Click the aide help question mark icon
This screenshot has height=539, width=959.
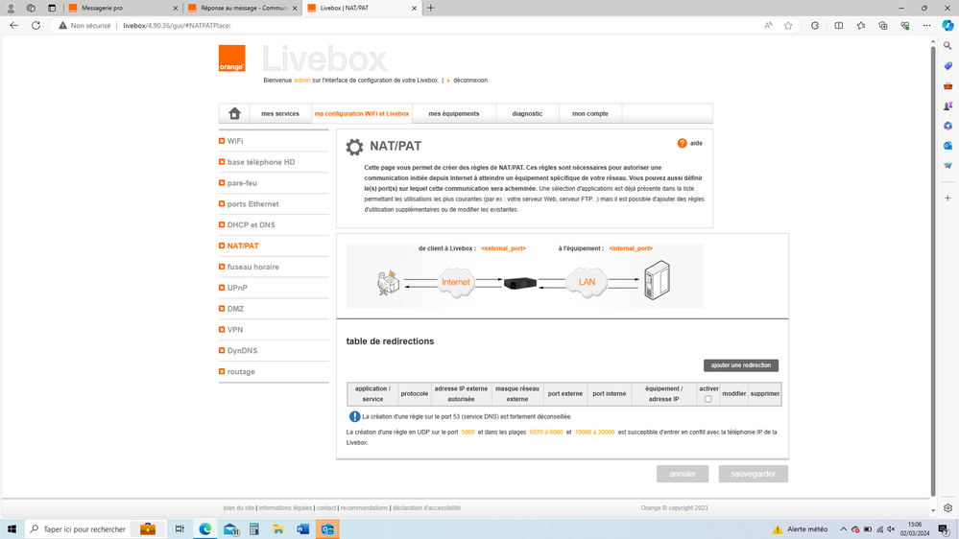coord(682,143)
